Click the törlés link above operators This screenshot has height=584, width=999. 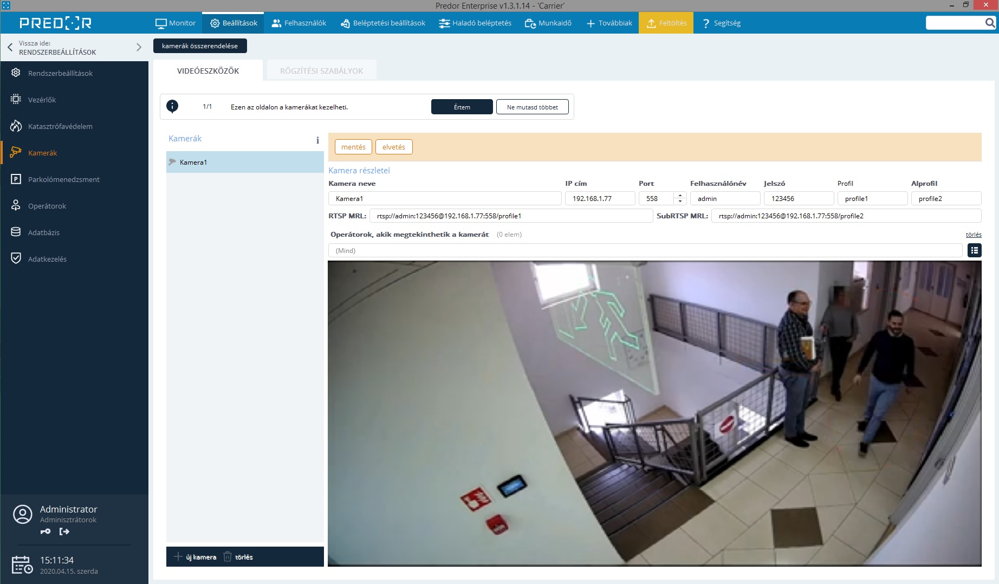point(973,235)
